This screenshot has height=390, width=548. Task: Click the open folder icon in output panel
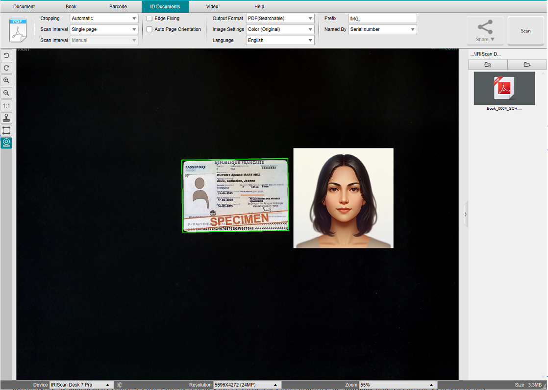(527, 65)
